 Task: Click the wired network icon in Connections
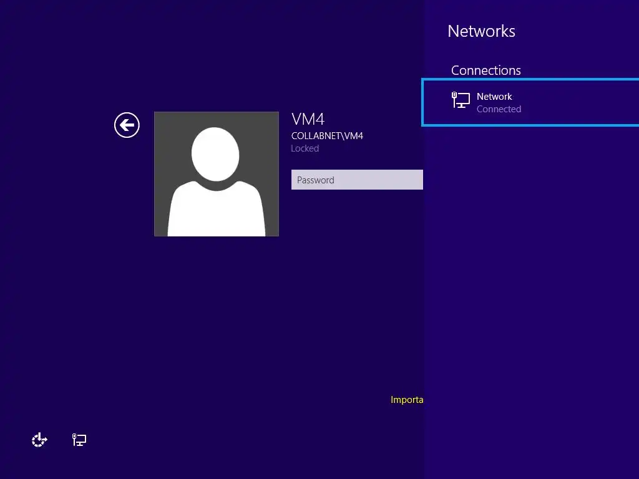click(x=461, y=100)
